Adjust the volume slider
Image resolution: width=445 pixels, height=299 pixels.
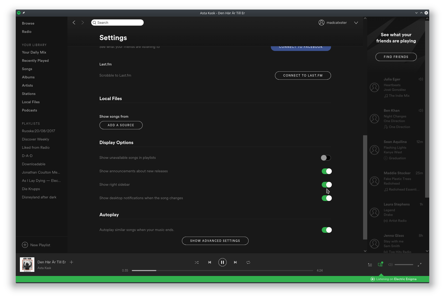point(404,265)
